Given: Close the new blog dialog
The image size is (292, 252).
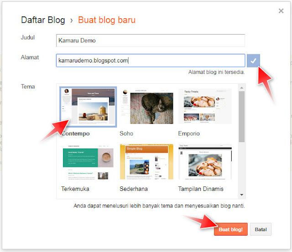Looking at the screenshot, I should pos(281,11).
